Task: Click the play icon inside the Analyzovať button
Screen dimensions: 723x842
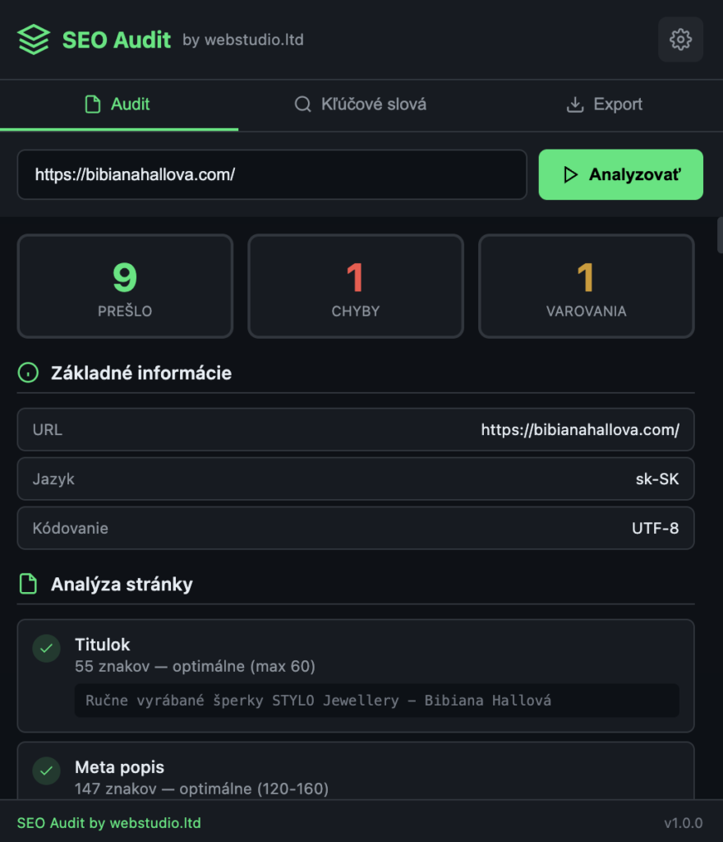Action: coord(573,174)
